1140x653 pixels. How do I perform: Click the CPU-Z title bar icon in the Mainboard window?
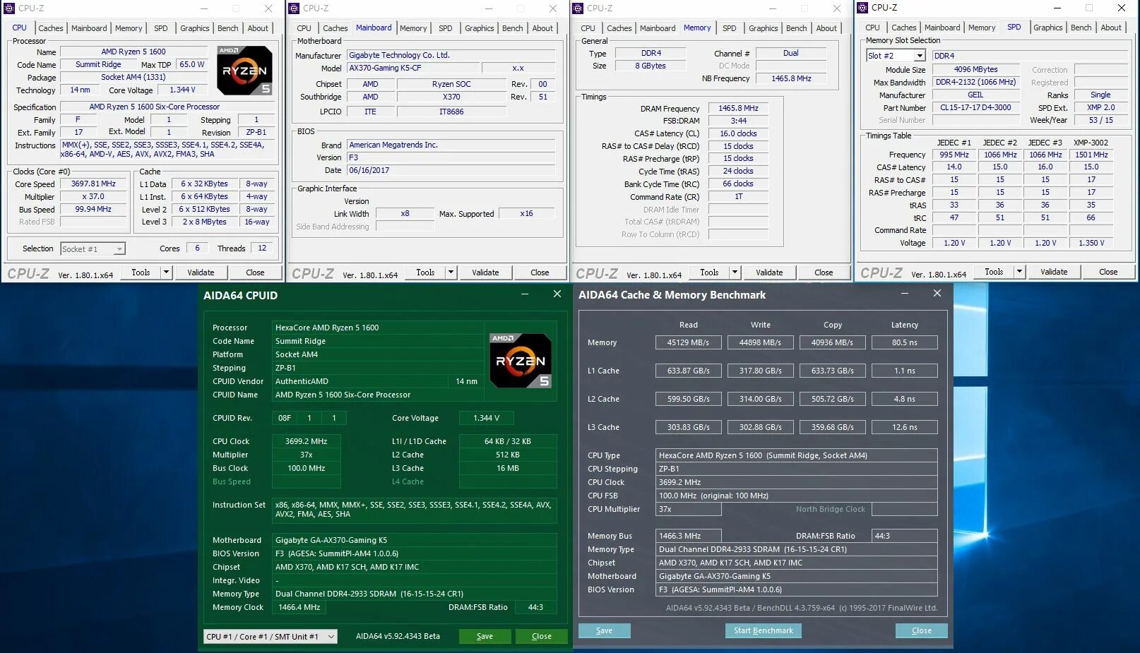coord(295,8)
